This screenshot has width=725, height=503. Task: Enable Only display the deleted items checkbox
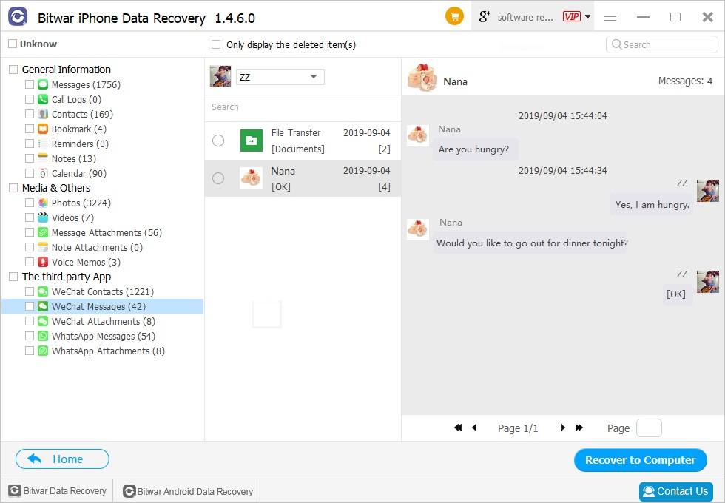point(216,44)
